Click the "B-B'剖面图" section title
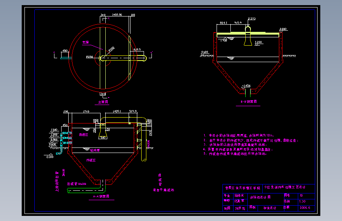The height and width of the screenshot is (221, 342). [249, 101]
